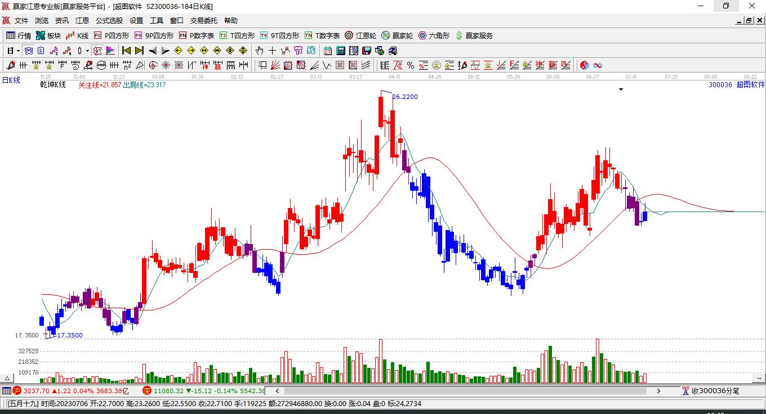Expand the 日 period dropdown arrow
This screenshot has width=766, height=414.
(18, 51)
